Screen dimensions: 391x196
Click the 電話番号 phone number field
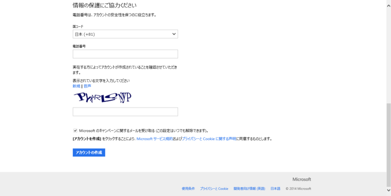pyautogui.click(x=125, y=54)
